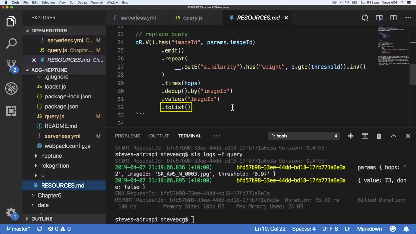416x234 pixels.
Task: Open webpack.config.js in the file explorer
Action: click(x=67, y=146)
